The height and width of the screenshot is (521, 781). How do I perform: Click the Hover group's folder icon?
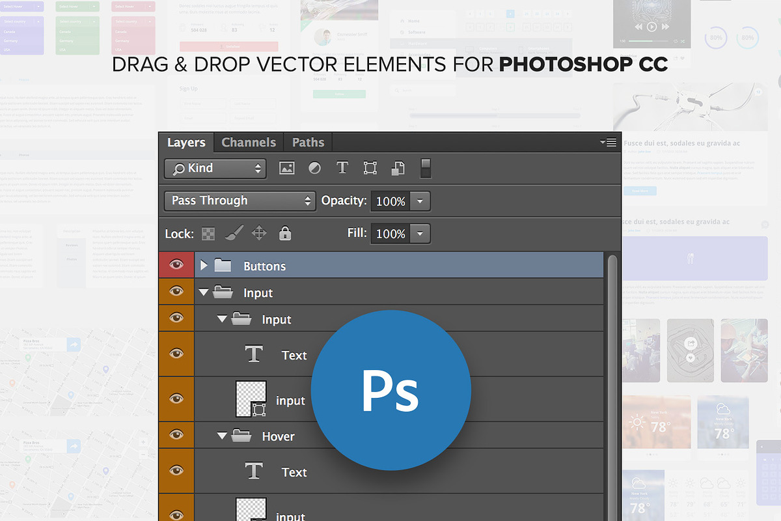241,435
